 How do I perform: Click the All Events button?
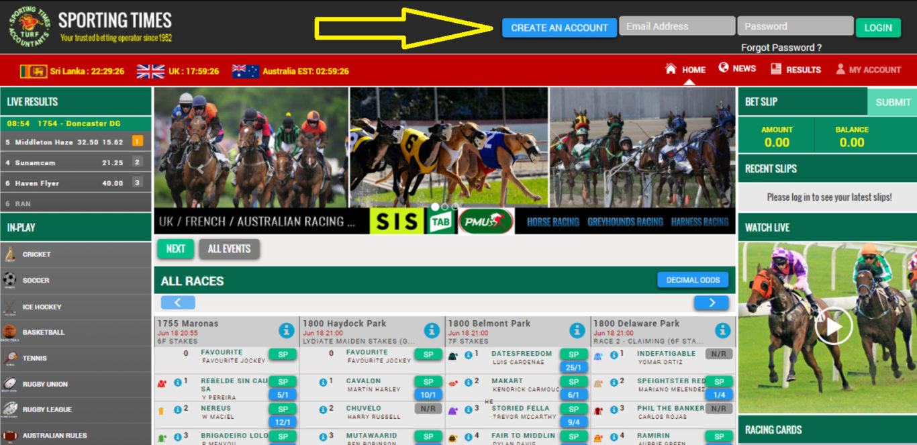[229, 248]
